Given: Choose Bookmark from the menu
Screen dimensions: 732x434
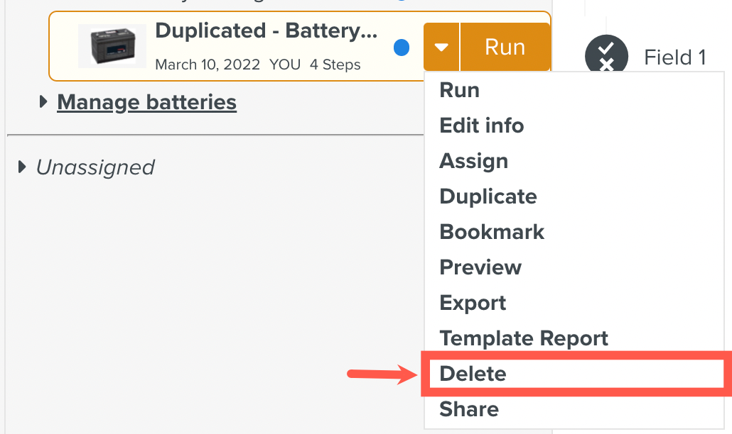Looking at the screenshot, I should pos(492,232).
